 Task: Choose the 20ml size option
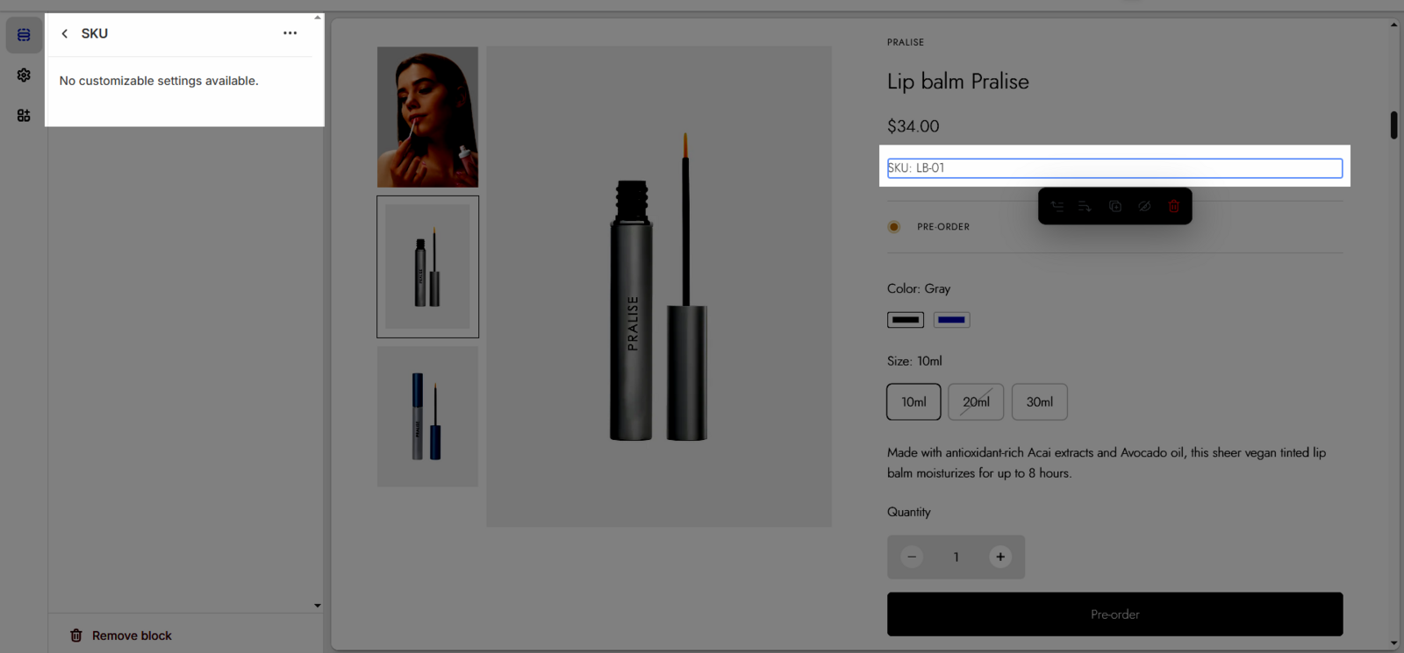976,401
